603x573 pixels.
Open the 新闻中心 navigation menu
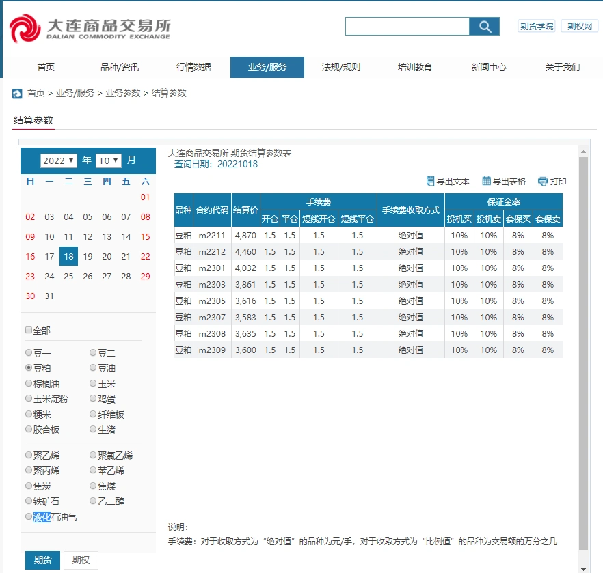coord(488,68)
